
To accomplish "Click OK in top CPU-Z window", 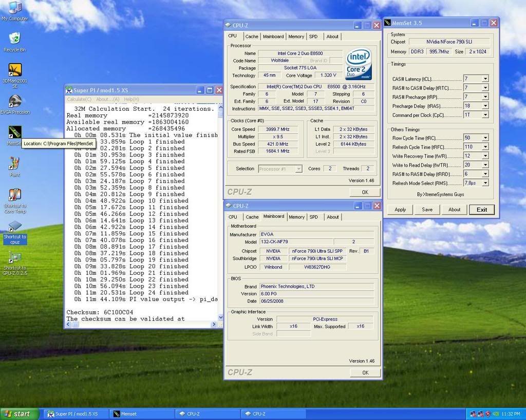I will click(x=365, y=192).
